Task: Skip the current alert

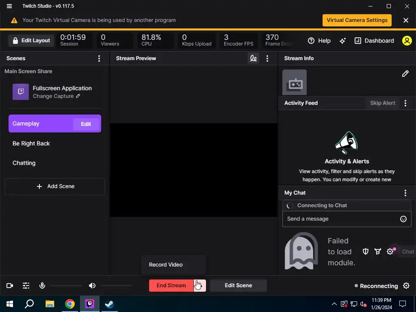Action: 383,103
